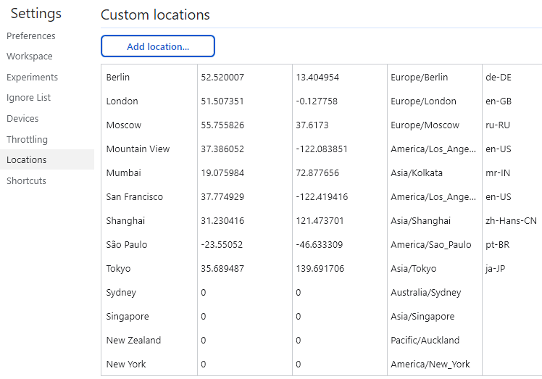Select the Berlin location row
The width and height of the screenshot is (542, 379).
tap(118, 78)
